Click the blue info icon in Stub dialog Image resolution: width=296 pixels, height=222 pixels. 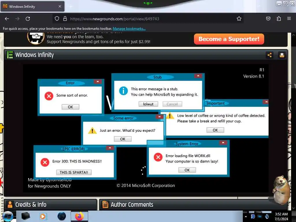(x=123, y=91)
